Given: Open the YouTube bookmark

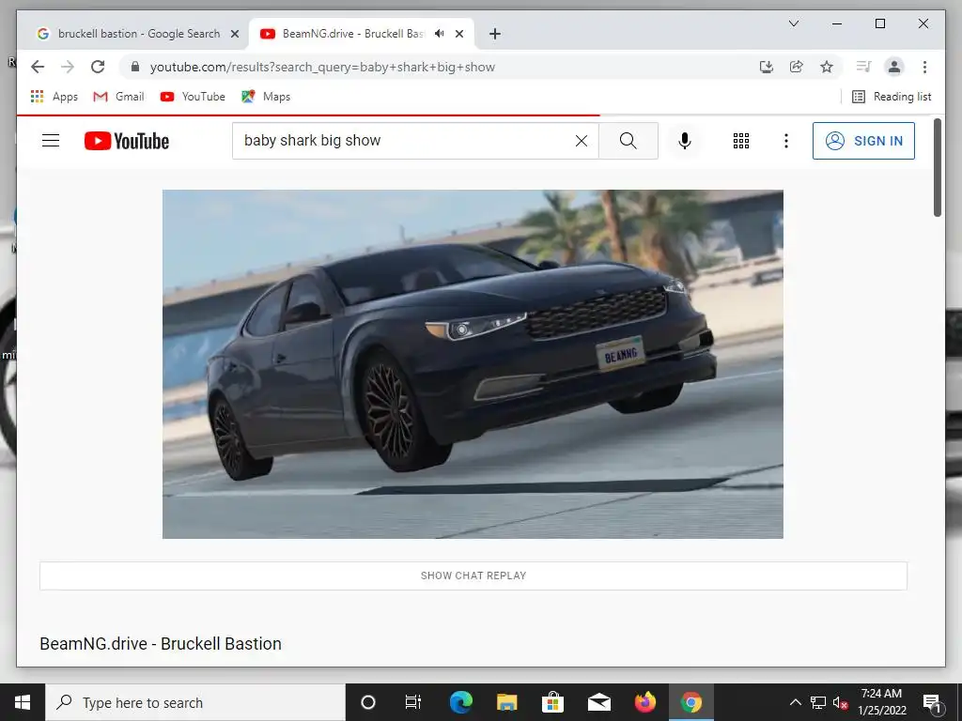Looking at the screenshot, I should (193, 97).
